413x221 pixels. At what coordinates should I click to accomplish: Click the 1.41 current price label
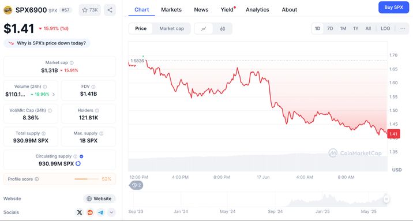pyautogui.click(x=393, y=134)
